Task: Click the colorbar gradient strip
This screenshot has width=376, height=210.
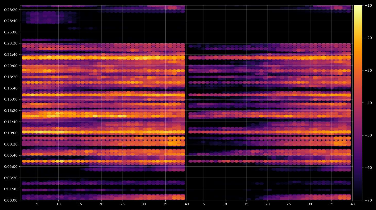Action: [x=358, y=103]
